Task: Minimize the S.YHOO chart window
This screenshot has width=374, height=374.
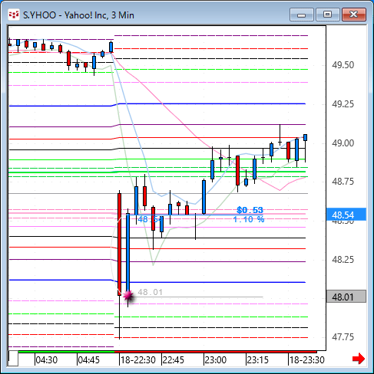Action: click(x=302, y=15)
